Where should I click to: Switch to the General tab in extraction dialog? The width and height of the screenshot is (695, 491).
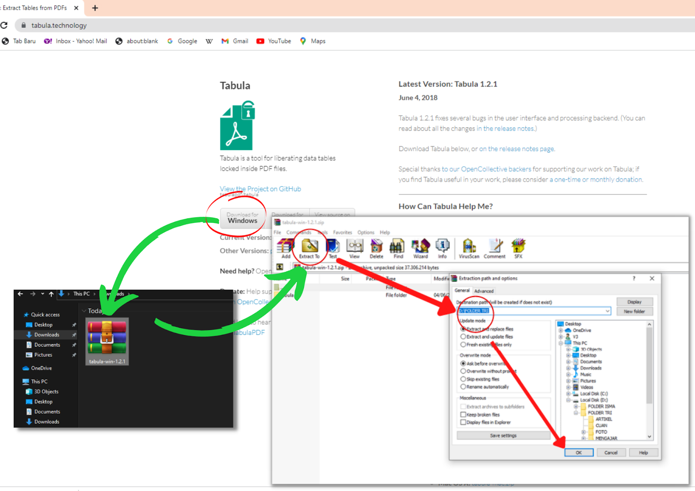[462, 290]
